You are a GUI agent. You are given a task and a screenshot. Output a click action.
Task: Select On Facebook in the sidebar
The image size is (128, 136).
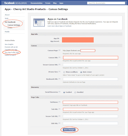10,22
